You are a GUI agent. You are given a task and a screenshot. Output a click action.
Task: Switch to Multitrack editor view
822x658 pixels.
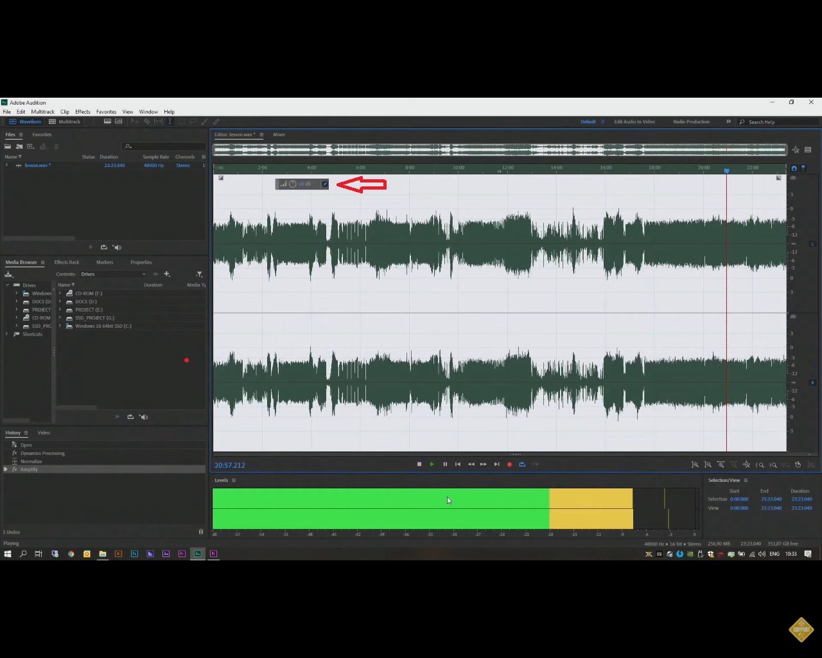click(65, 121)
